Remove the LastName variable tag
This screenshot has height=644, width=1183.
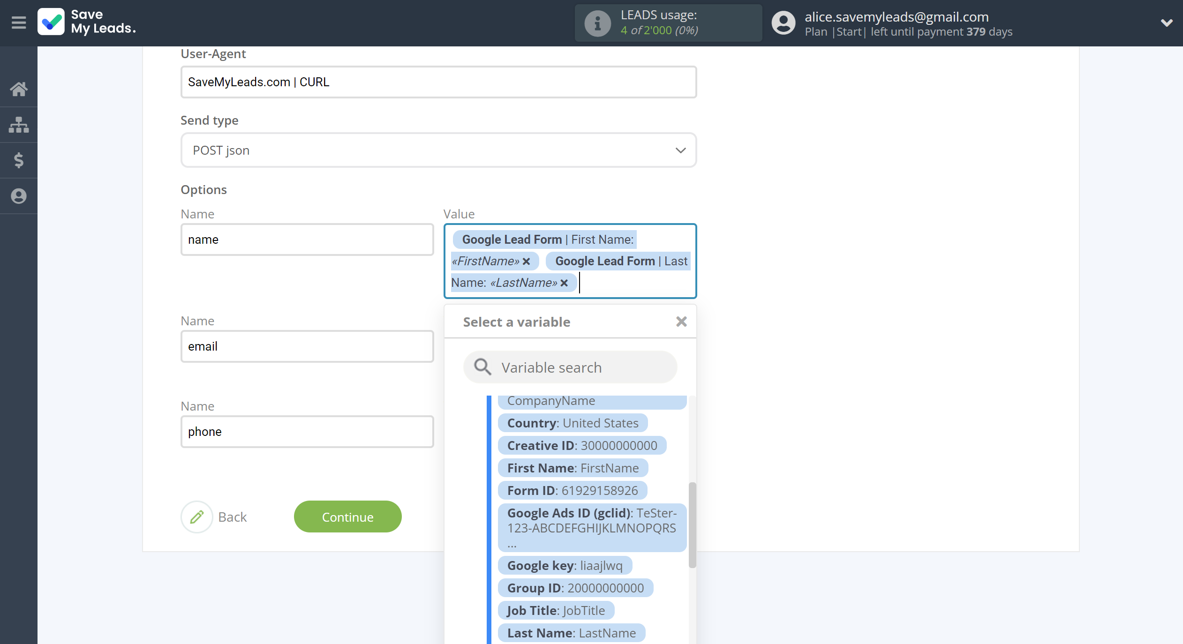pyautogui.click(x=564, y=283)
